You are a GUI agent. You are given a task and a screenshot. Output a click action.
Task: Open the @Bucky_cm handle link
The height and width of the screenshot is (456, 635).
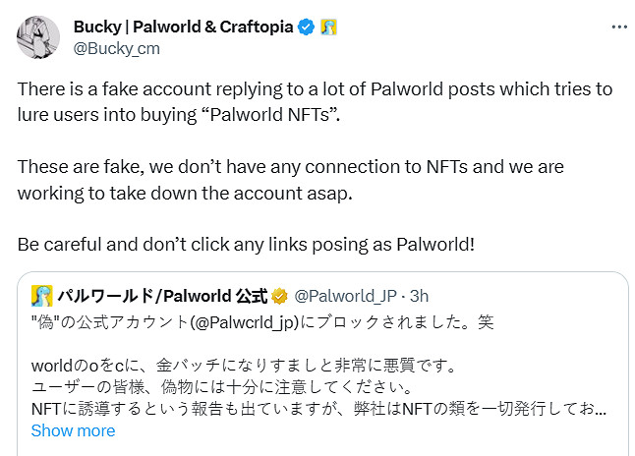[117, 48]
